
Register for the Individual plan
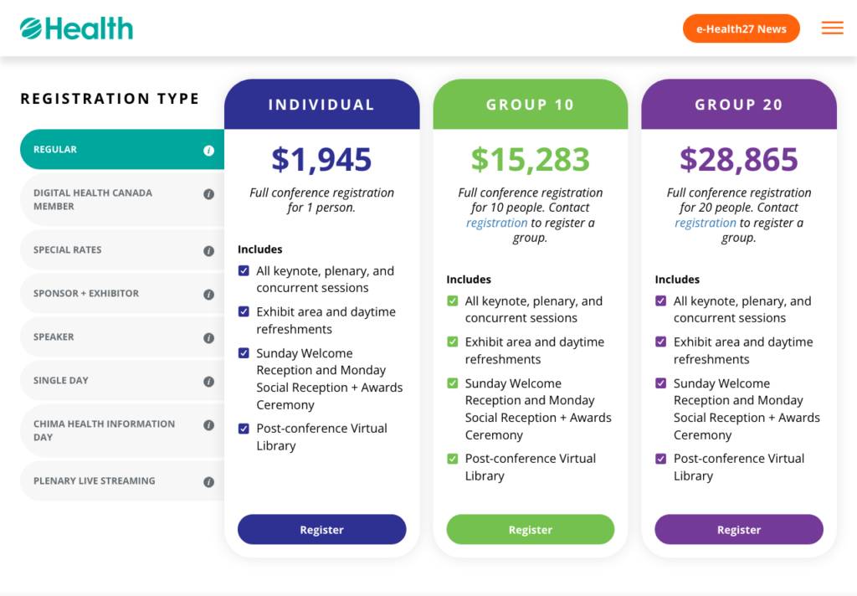[x=322, y=529]
